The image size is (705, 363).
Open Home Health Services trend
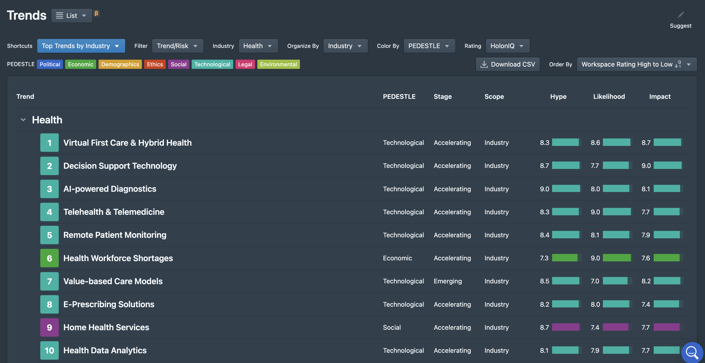click(x=106, y=327)
